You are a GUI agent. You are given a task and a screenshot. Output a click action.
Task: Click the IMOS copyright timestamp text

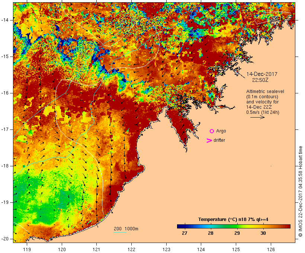[301, 192]
